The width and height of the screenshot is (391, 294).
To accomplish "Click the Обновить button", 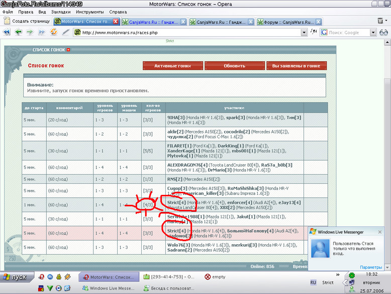I will 234,66.
